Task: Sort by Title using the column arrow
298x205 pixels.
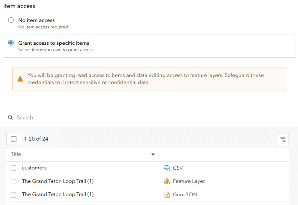Action: pyautogui.click(x=153, y=154)
